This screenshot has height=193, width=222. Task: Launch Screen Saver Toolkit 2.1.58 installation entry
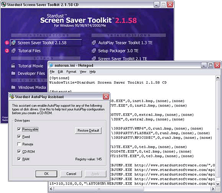click(46, 43)
